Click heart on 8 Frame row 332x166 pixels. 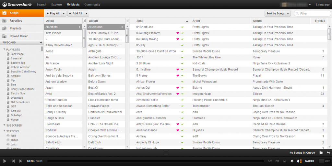(178, 76)
